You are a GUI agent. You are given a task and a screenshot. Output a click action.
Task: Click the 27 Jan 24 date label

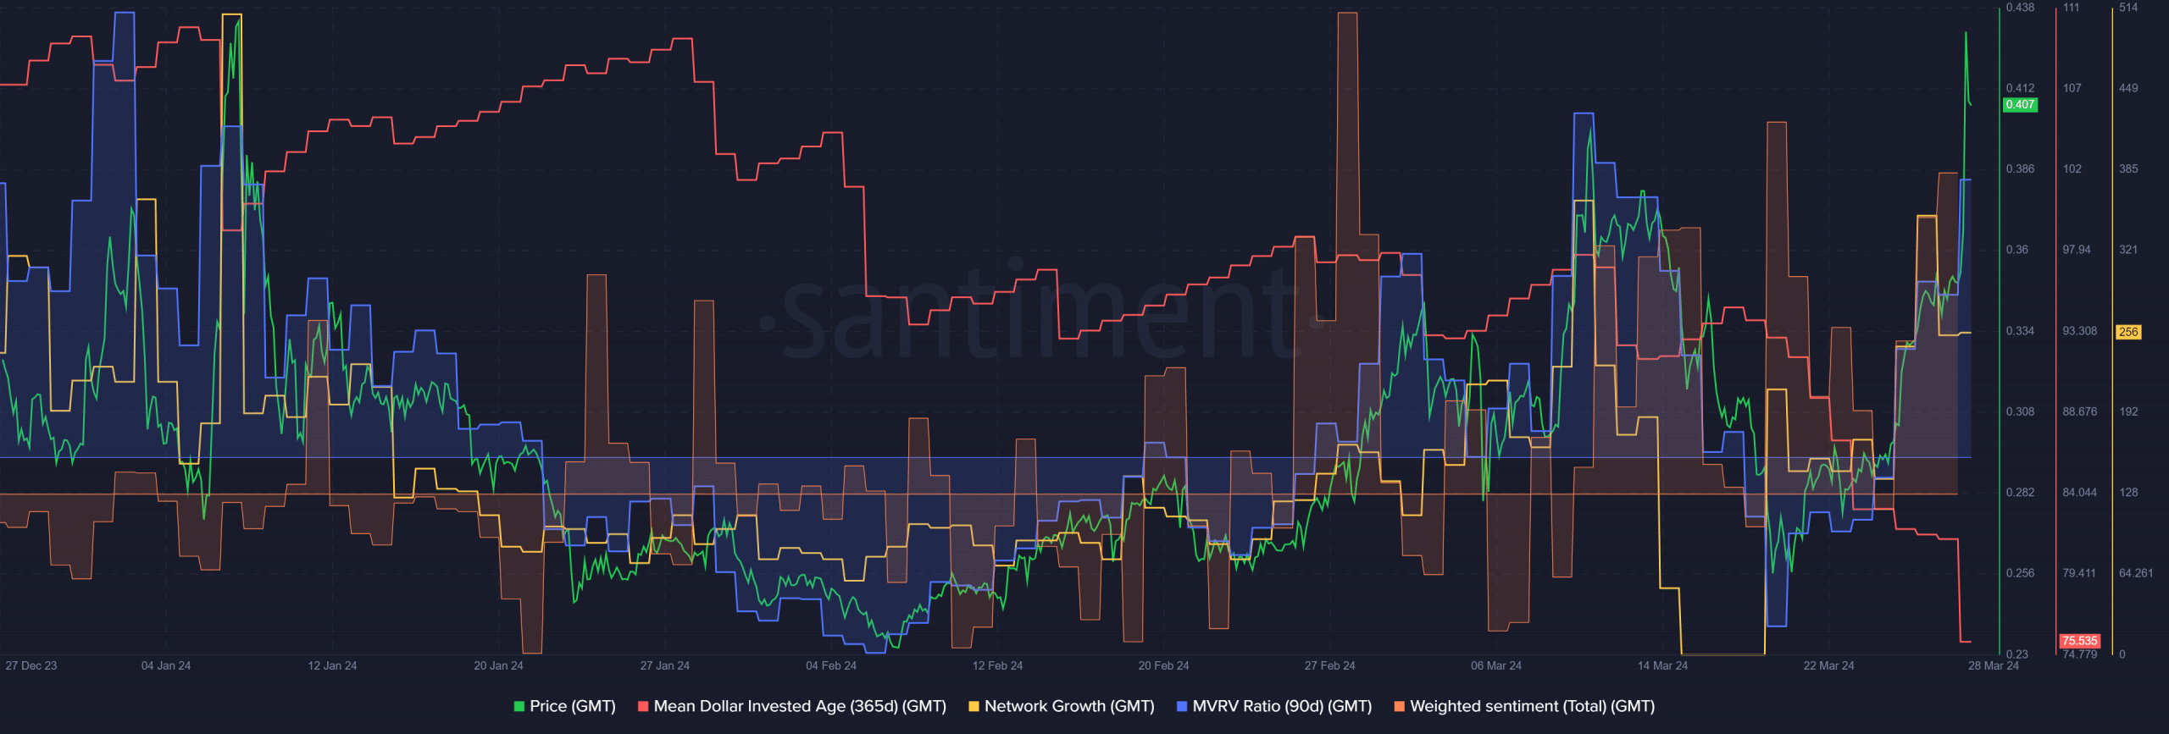(664, 665)
